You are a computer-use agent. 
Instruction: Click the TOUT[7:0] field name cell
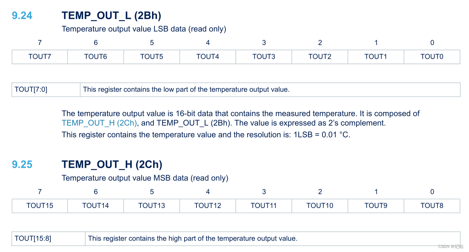[46, 90]
